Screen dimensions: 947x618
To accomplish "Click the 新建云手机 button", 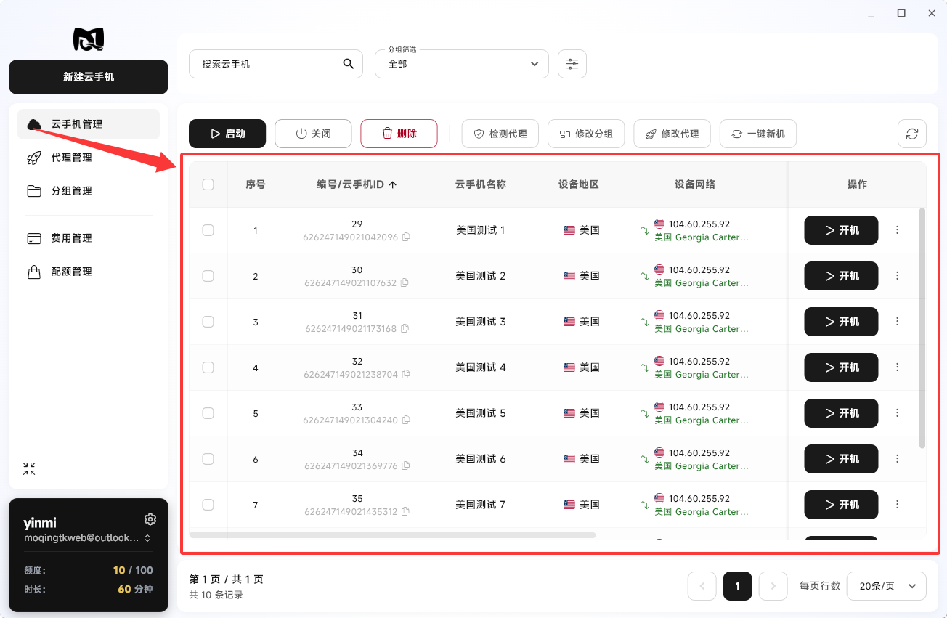I will (89, 77).
